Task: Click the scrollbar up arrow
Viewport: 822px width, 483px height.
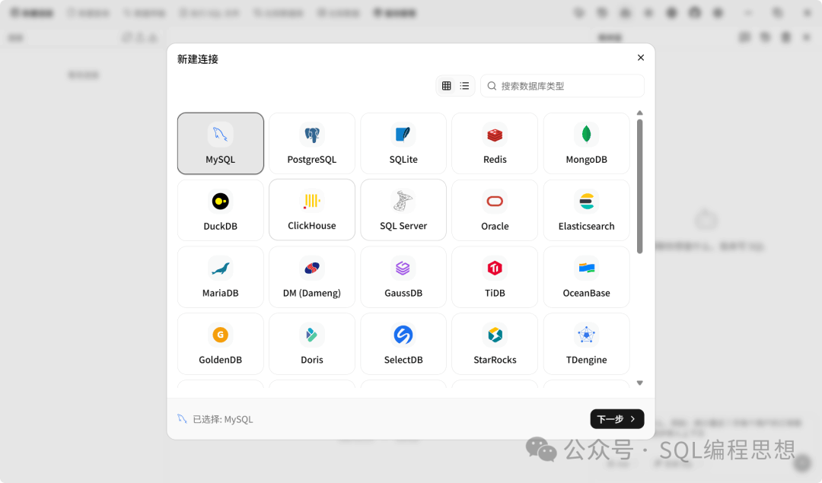Action: (639, 113)
